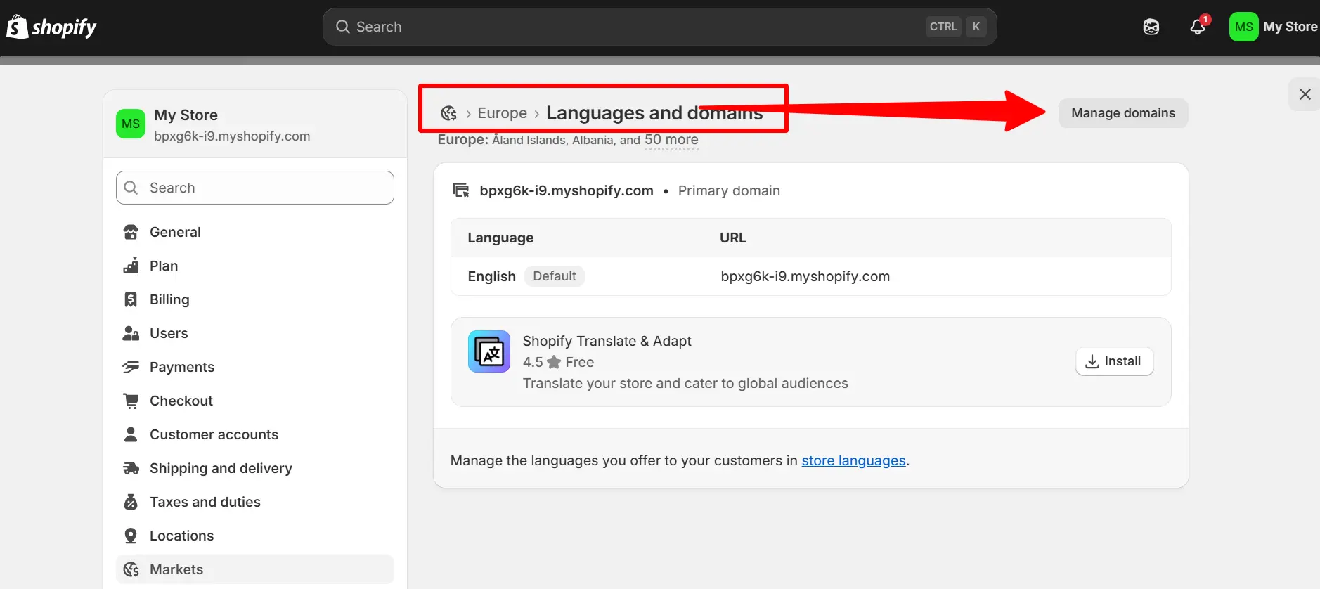The image size is (1320, 589).
Task: Click the Manage domains button
Action: tap(1123, 113)
